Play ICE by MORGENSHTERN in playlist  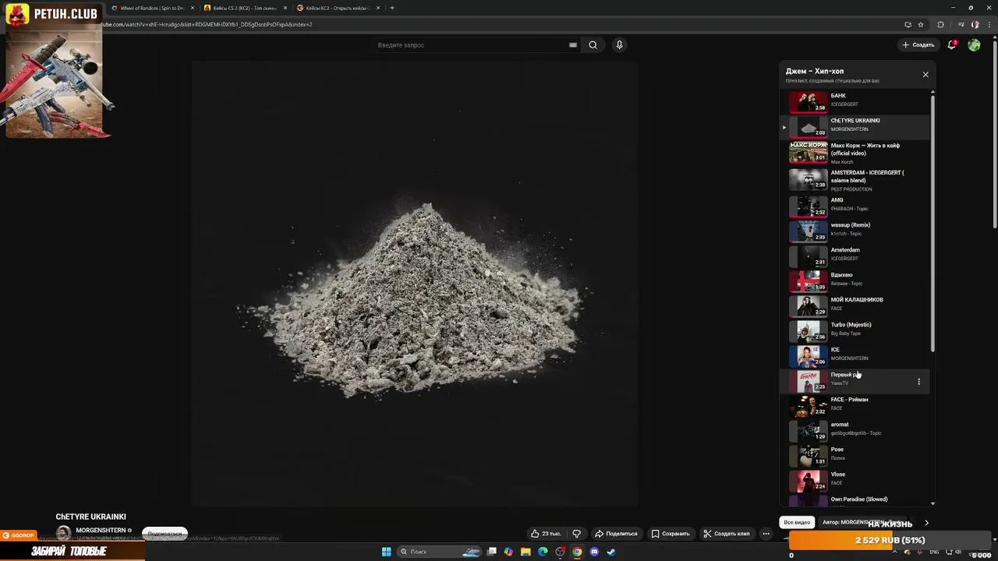[x=855, y=356]
